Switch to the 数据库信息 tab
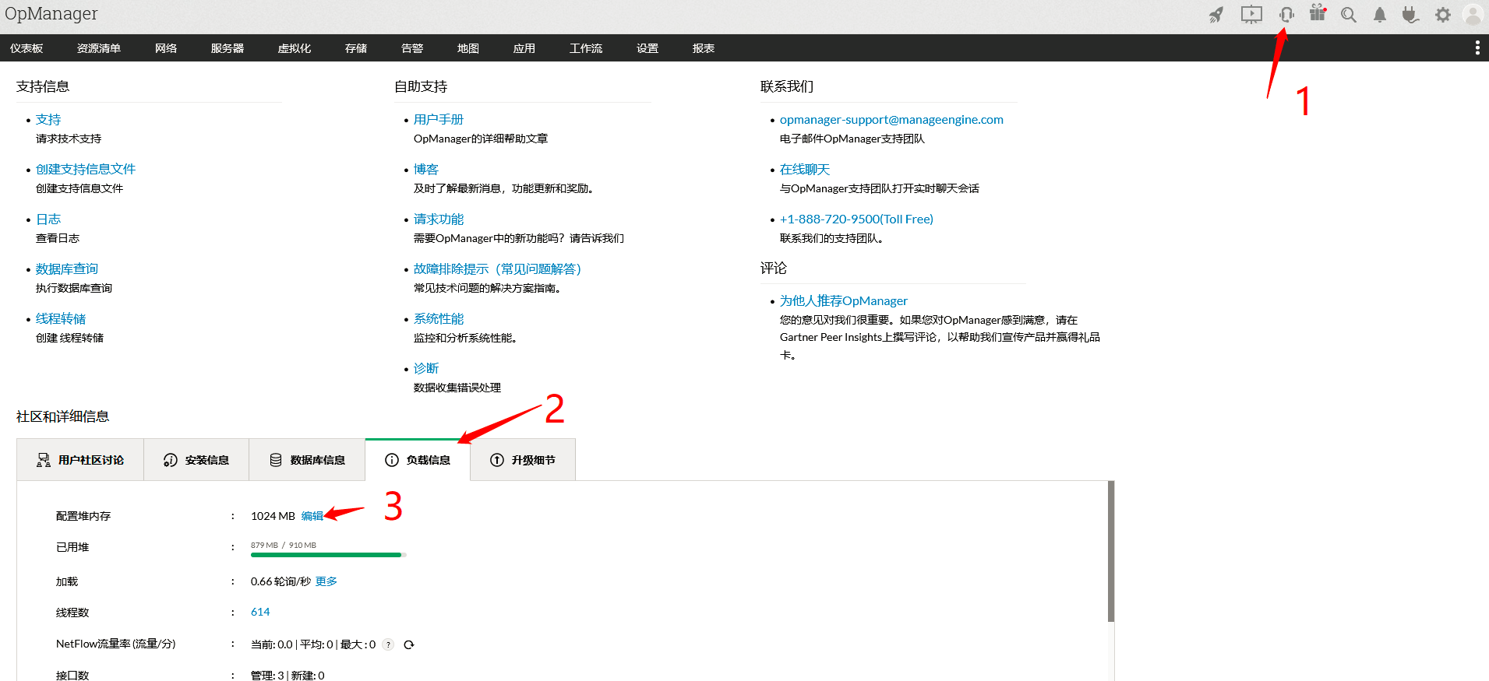The height and width of the screenshot is (681, 1489). click(x=307, y=460)
